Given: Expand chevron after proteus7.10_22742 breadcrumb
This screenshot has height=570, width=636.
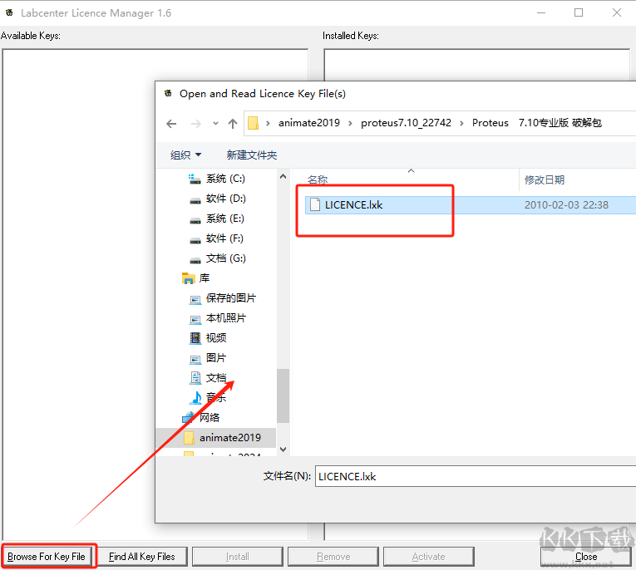Looking at the screenshot, I should pyautogui.click(x=461, y=123).
